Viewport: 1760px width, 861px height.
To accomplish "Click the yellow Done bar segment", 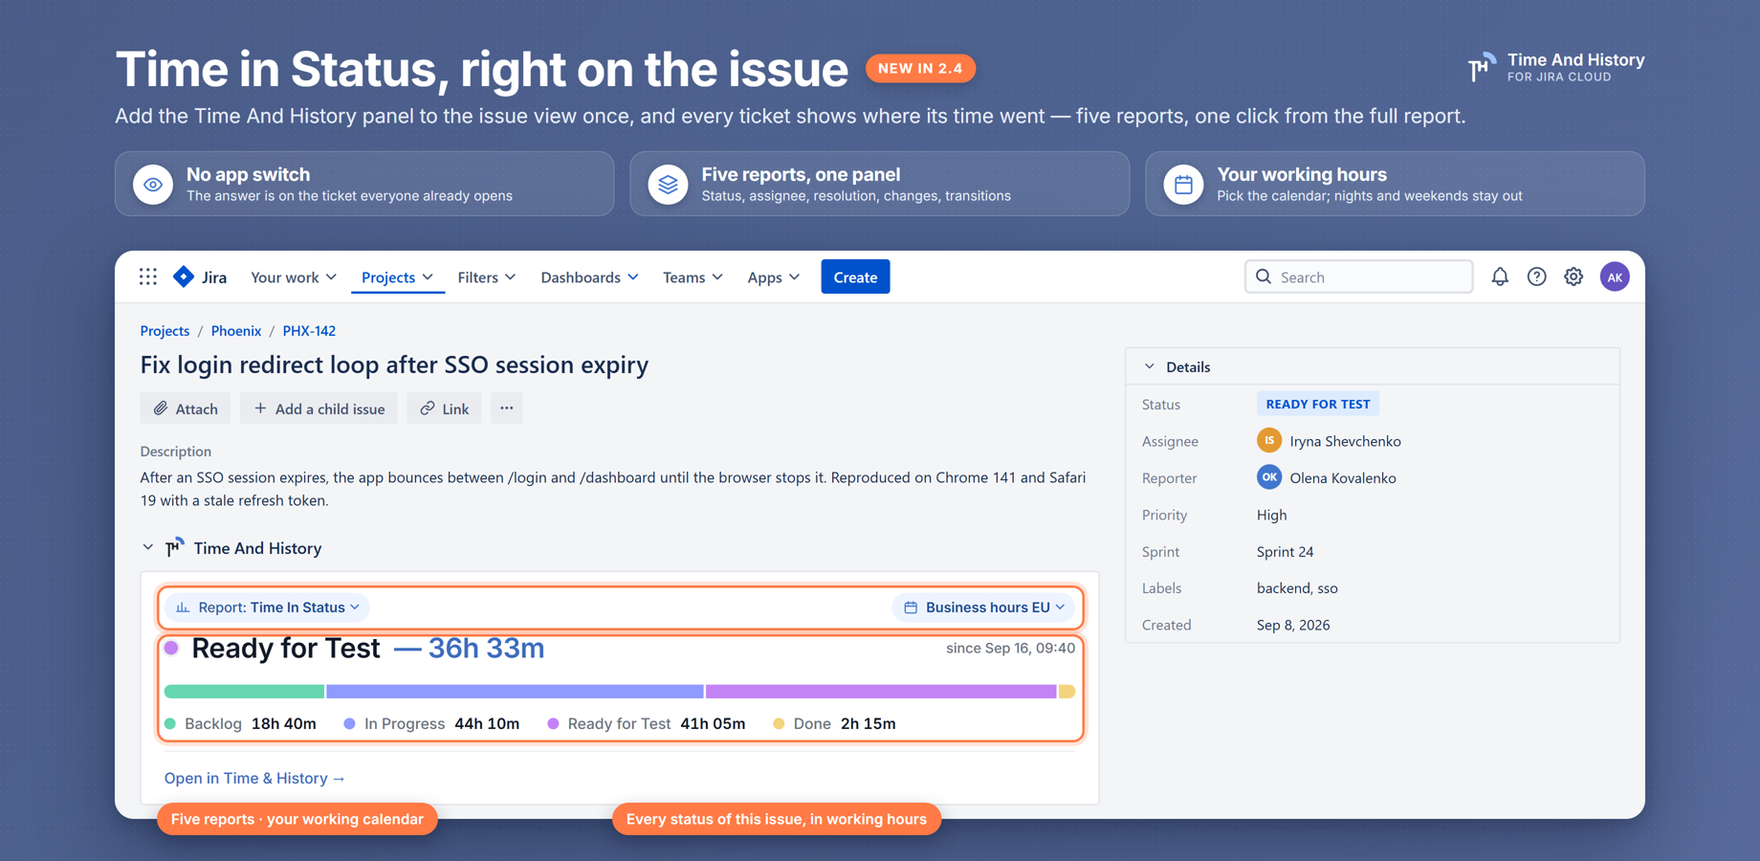I will point(1067,691).
